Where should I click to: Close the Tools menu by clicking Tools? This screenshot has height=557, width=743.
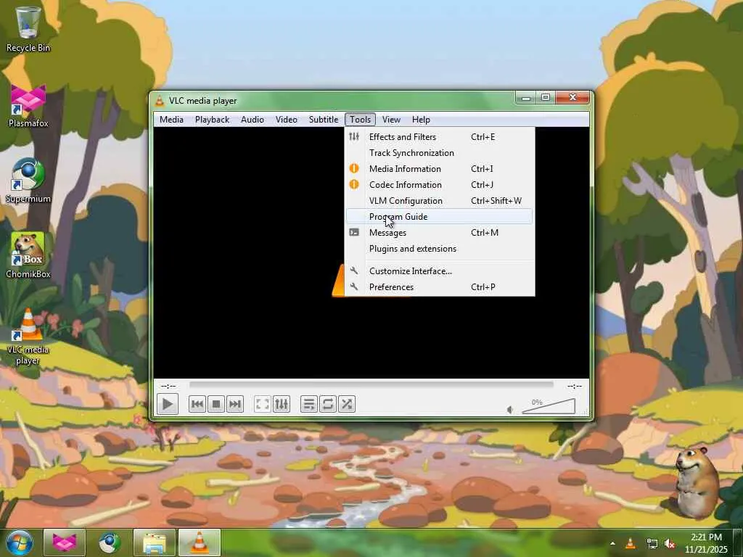tap(360, 120)
